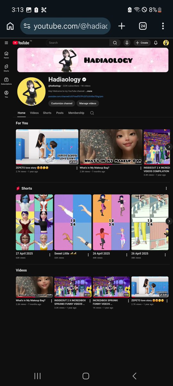This screenshot has height=386, width=173.
Task: Click the Create button
Action: coord(142,43)
